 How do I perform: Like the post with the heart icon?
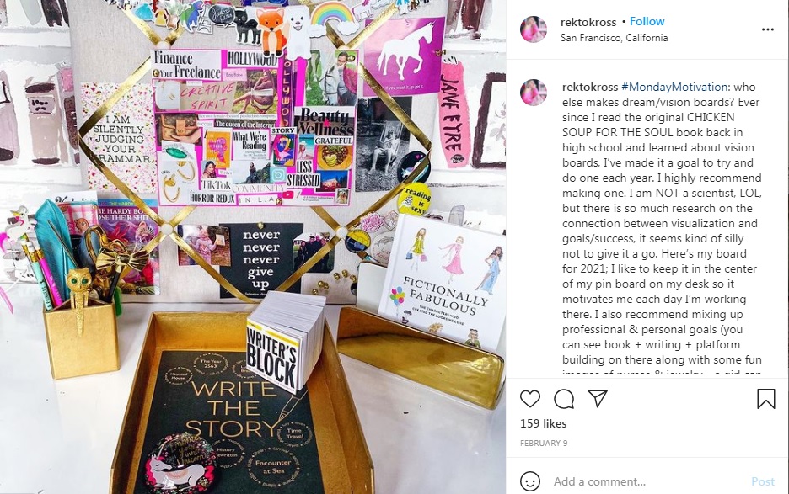(530, 399)
